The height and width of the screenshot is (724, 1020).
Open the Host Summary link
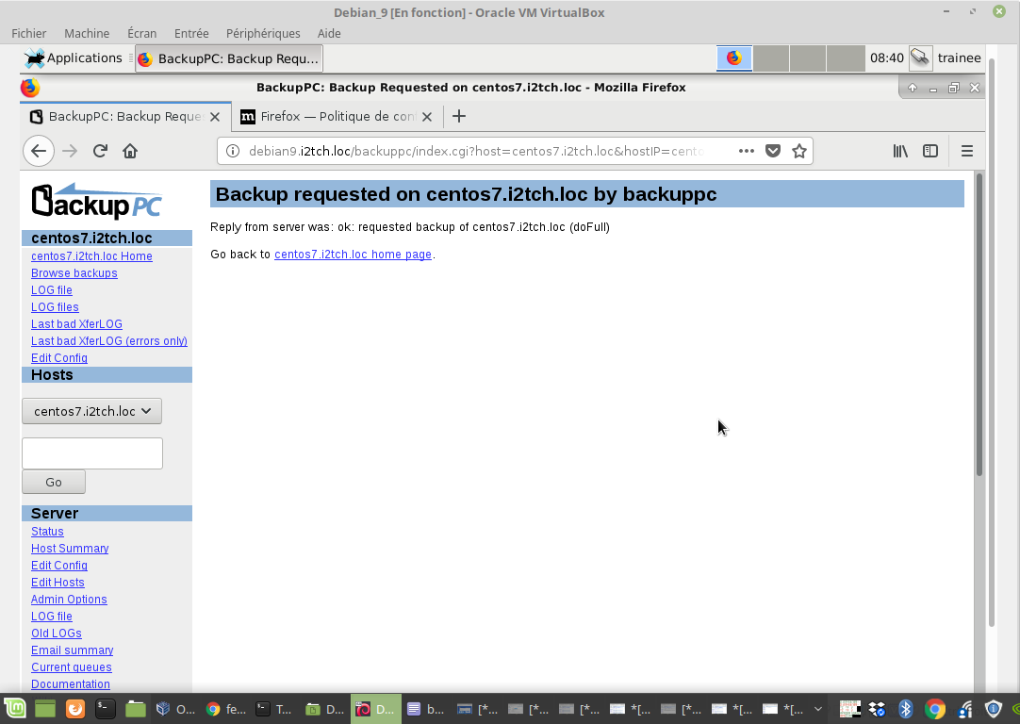click(70, 549)
